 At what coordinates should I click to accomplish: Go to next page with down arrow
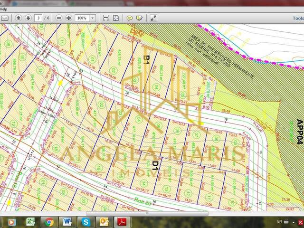pos(28,18)
